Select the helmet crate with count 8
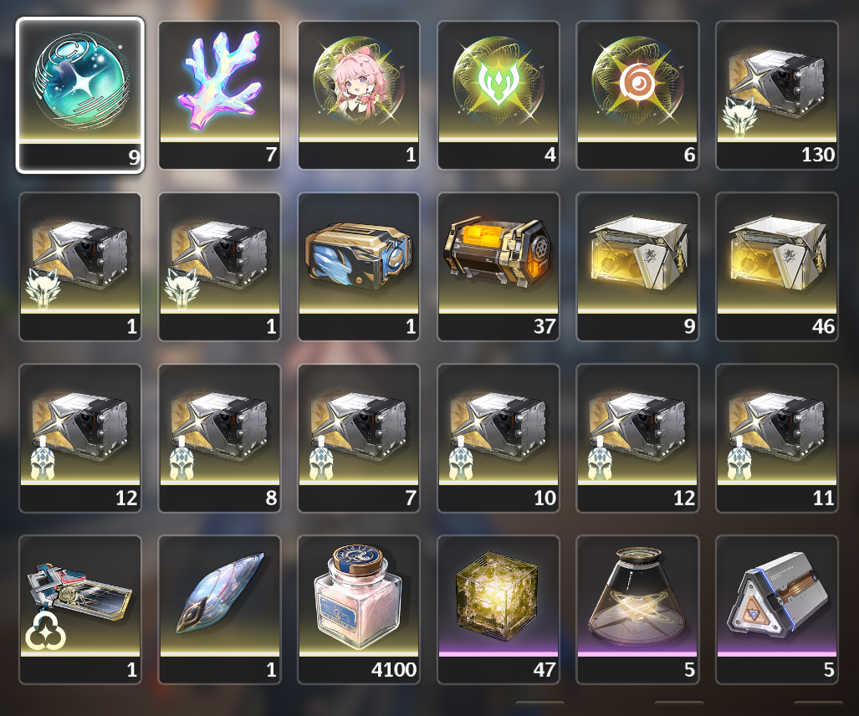This screenshot has height=716, width=859. (x=220, y=438)
